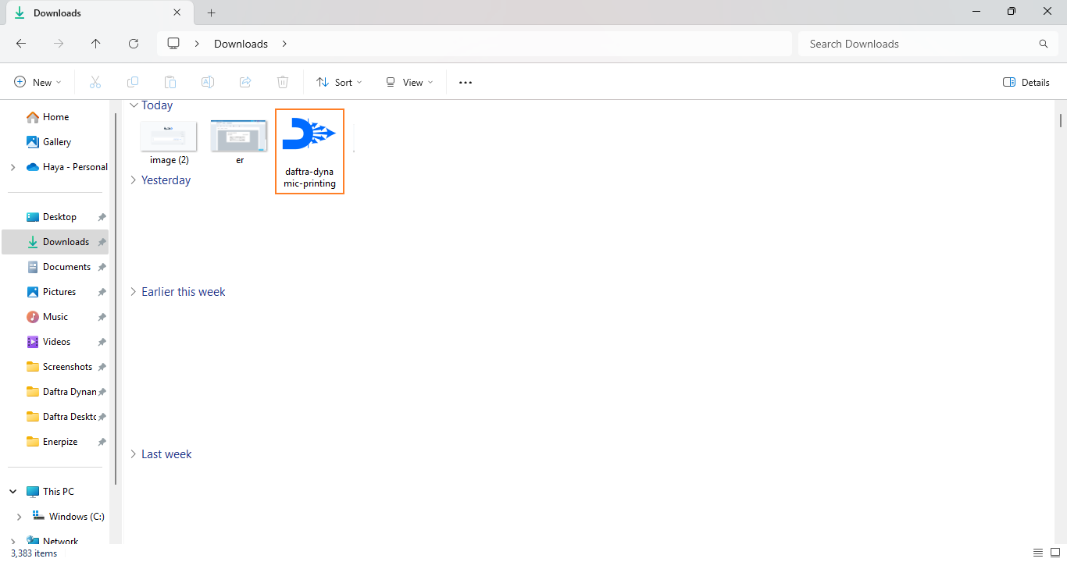The width and height of the screenshot is (1067, 562).
Task: Click the Paste clipboard icon
Action: 170,82
